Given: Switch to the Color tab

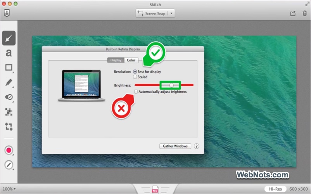Looking at the screenshot, I should coord(131,60).
